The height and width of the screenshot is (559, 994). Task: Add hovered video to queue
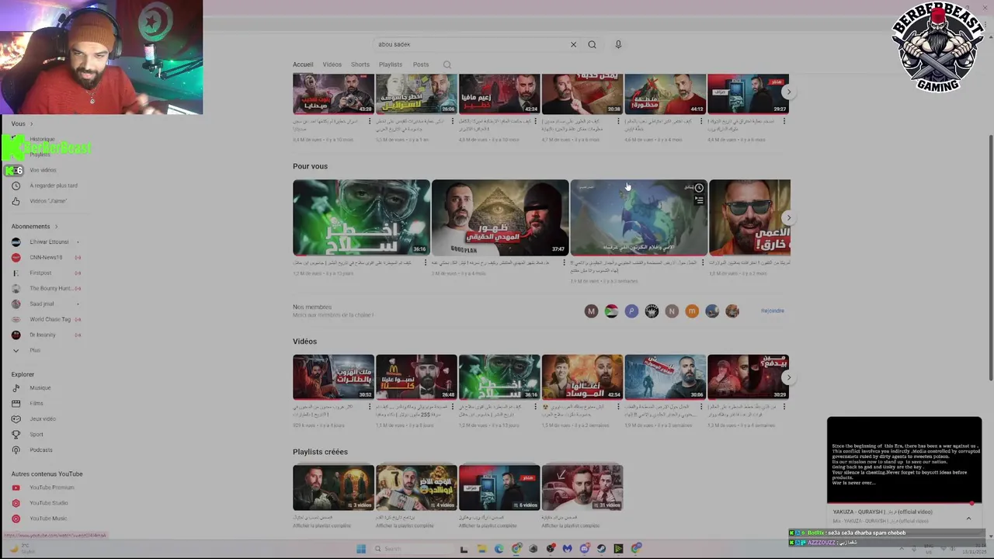pos(699,200)
